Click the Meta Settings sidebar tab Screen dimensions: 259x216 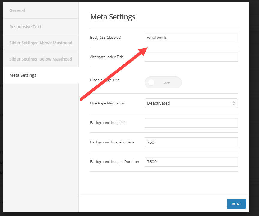(x=23, y=75)
